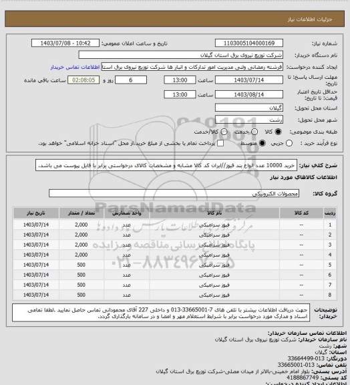Click the price validity date 1403/08/14 field

click(x=249, y=94)
